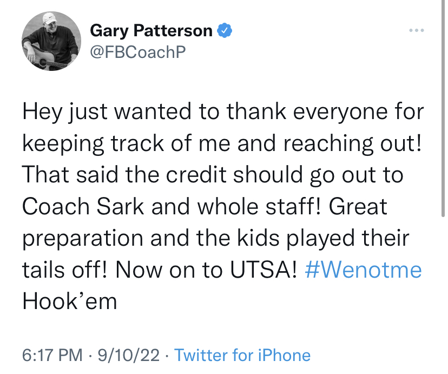The width and height of the screenshot is (448, 374).
Task: Click the word Hook'em in the tweet
Action: click(x=70, y=300)
